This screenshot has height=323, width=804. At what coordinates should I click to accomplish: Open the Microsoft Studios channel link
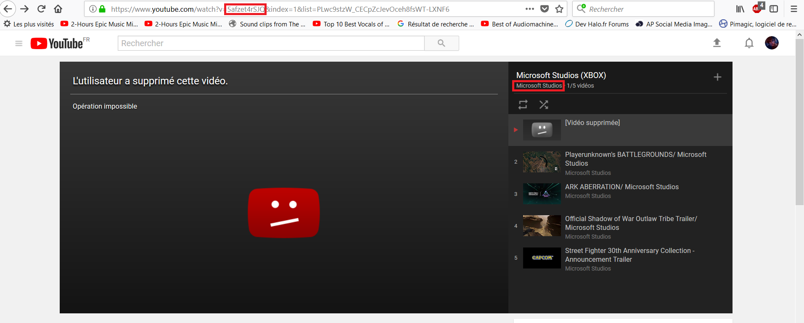pyautogui.click(x=539, y=86)
